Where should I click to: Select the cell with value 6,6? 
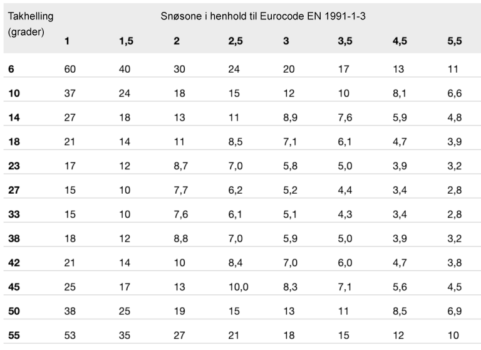pyautogui.click(x=455, y=93)
